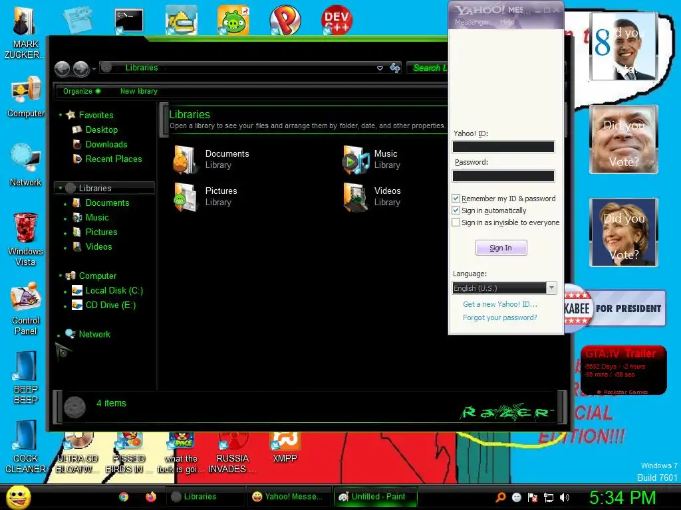
Task: Click the GTA:IV Trailer countdown gadget
Action: (624, 370)
